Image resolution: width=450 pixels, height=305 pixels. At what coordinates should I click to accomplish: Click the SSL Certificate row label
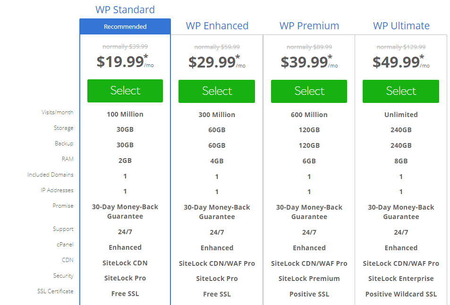(x=55, y=291)
